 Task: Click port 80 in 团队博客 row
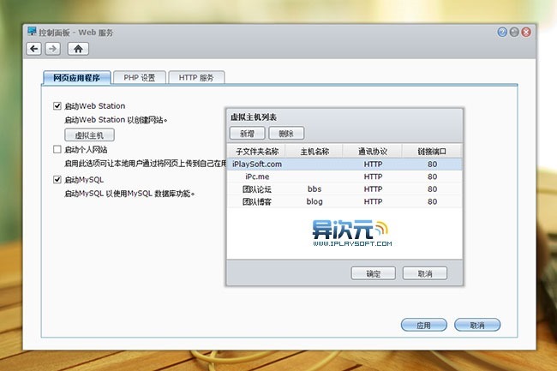pos(432,201)
